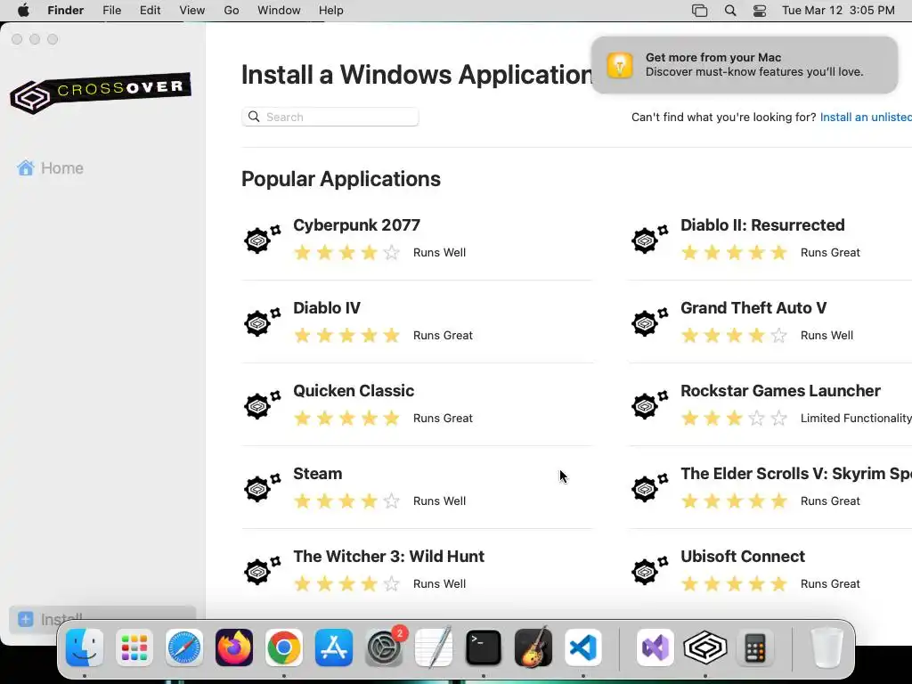Open the Go menu
The image size is (912, 684).
(x=232, y=11)
